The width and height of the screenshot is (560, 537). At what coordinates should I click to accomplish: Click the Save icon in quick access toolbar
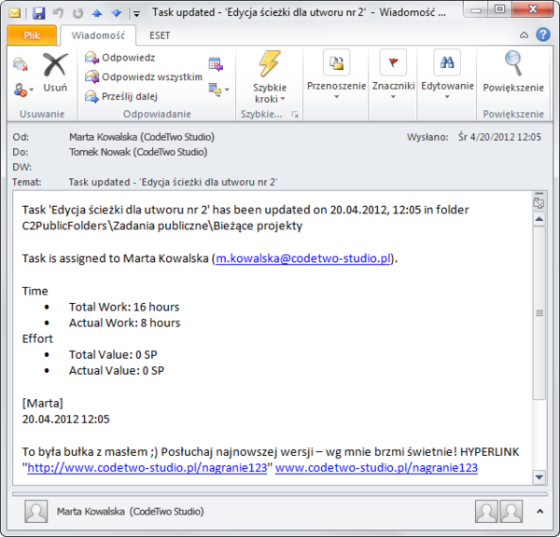click(38, 13)
